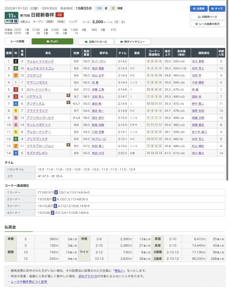Open trainer 西園 正都 link
This screenshot has width=230, height=289.
[x=198, y=118]
